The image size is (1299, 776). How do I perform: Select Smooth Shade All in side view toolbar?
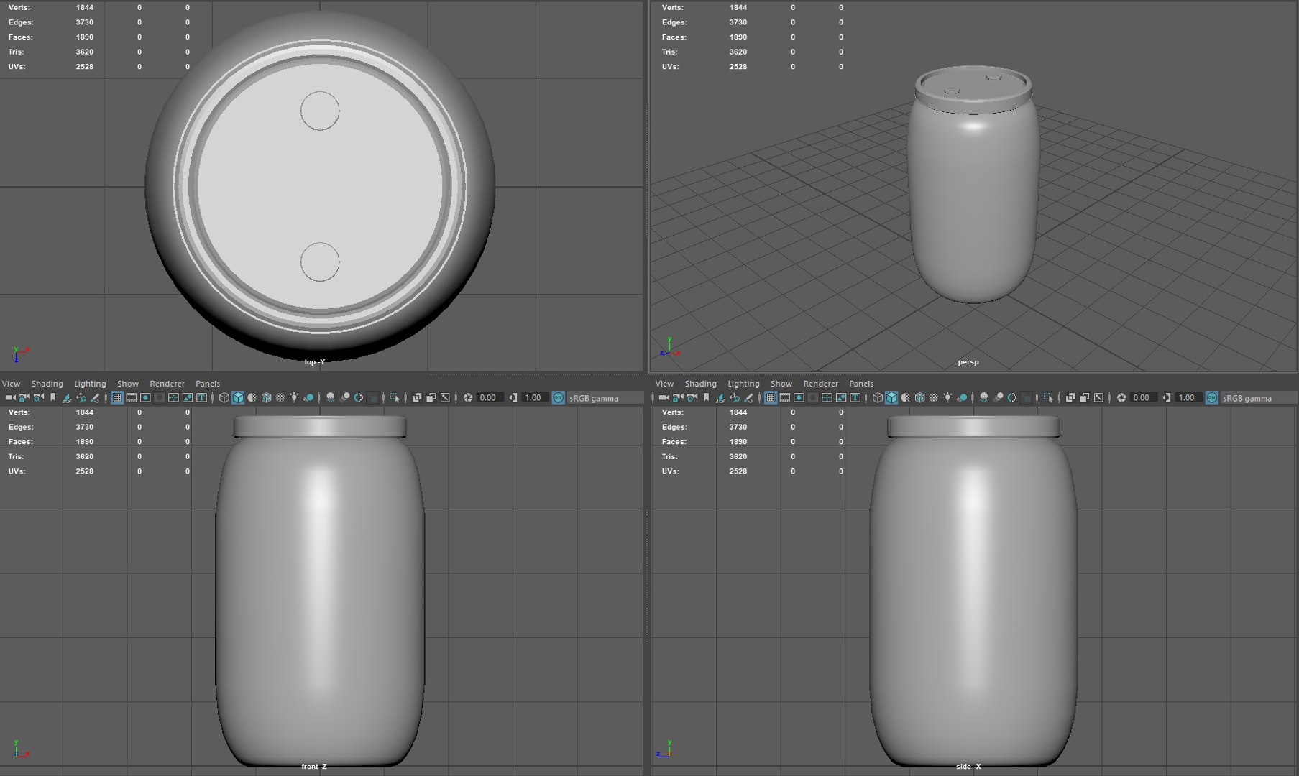[x=891, y=397]
